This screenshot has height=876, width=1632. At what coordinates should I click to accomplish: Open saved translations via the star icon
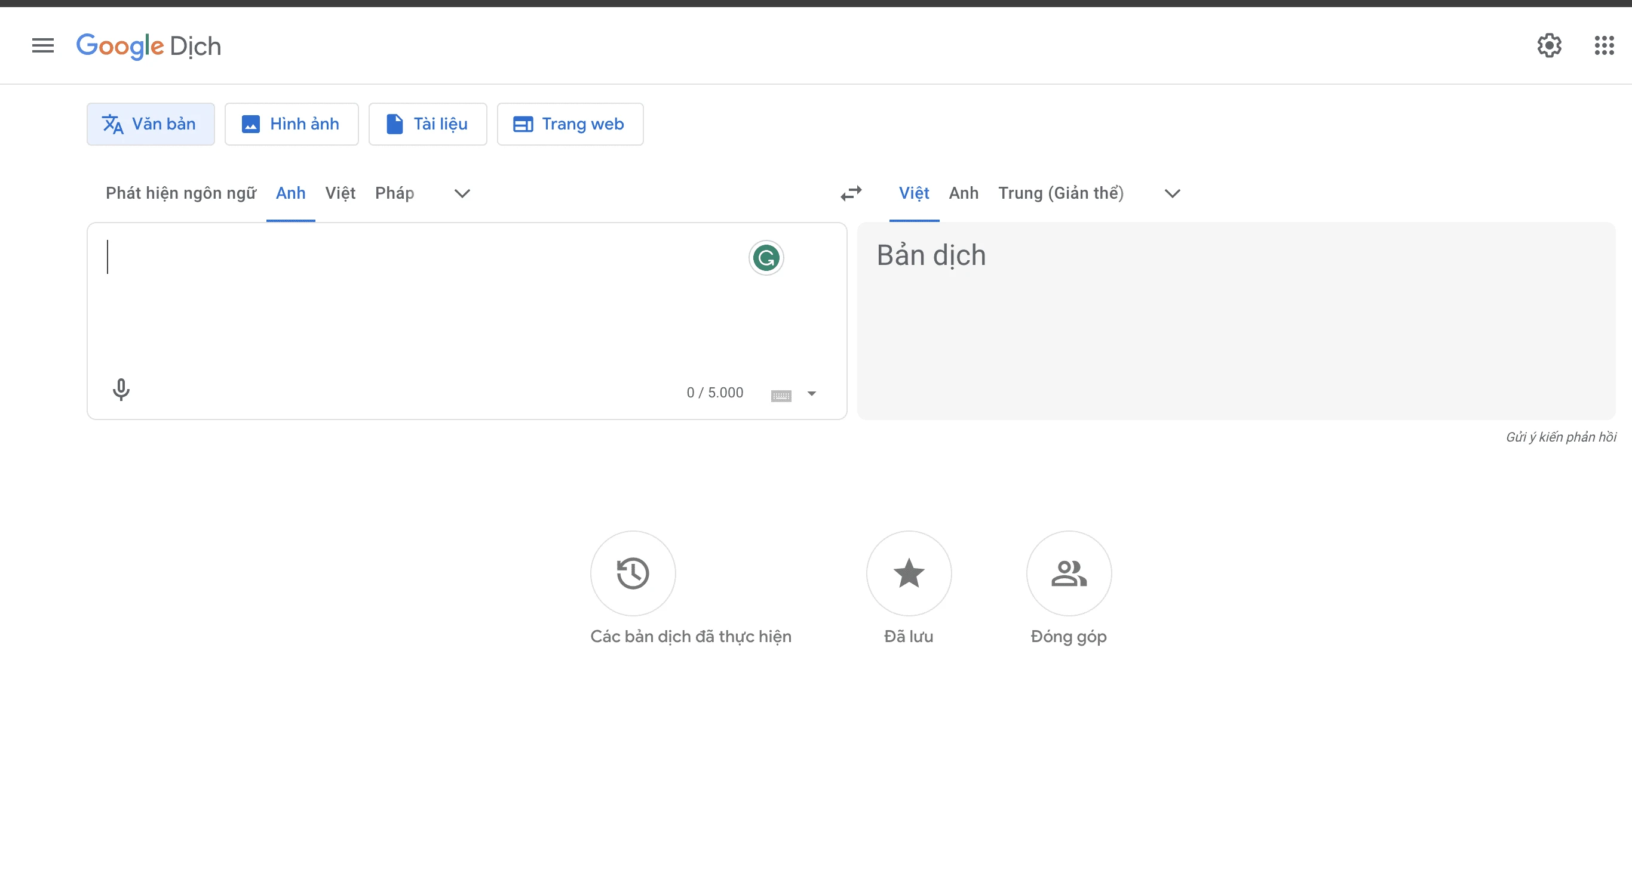coord(908,573)
